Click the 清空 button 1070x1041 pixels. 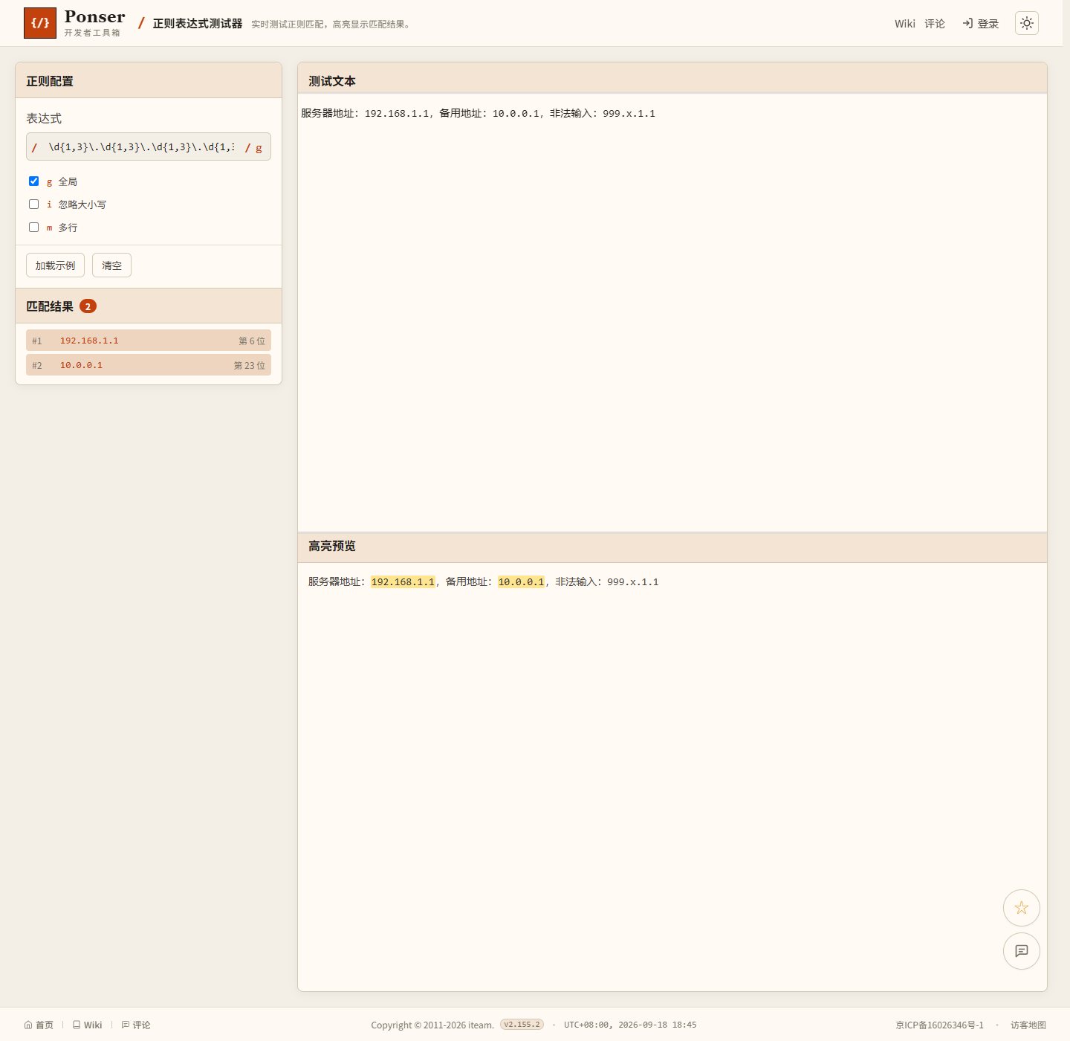click(111, 265)
